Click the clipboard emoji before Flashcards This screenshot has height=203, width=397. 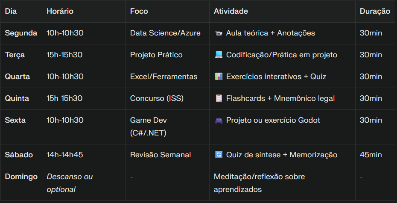tap(219, 99)
